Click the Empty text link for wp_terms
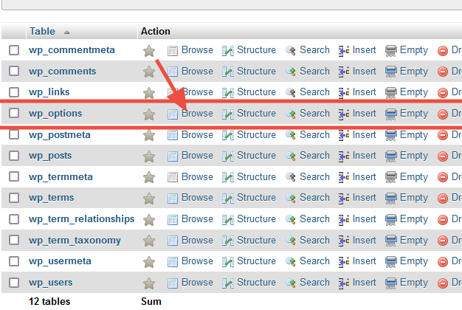The width and height of the screenshot is (462, 310). pos(413,198)
